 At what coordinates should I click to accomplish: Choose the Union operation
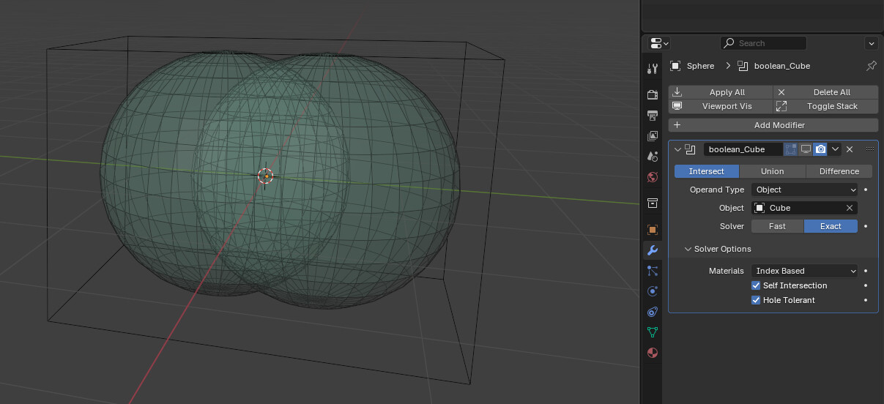click(773, 171)
